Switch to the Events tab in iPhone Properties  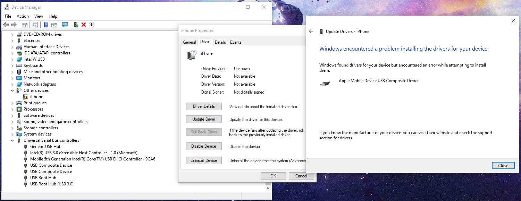click(x=236, y=42)
